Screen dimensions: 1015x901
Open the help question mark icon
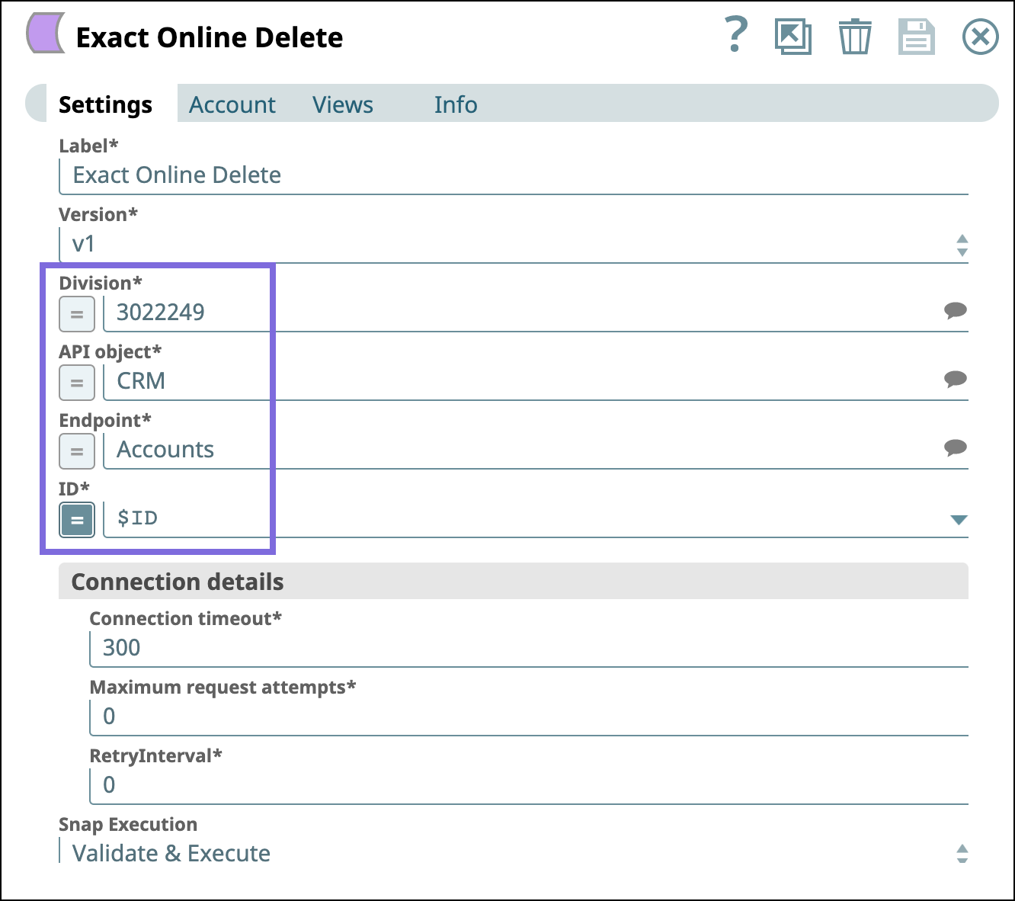[735, 35]
